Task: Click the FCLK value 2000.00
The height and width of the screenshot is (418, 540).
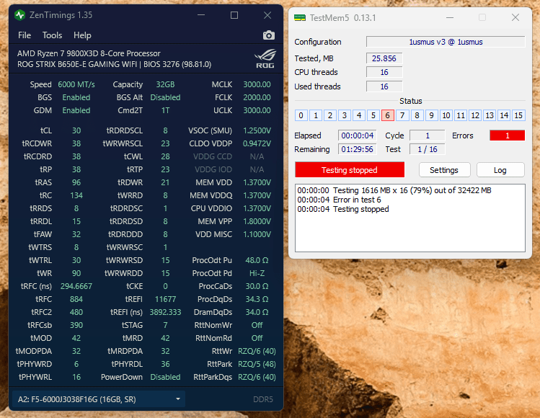Action: pos(257,97)
